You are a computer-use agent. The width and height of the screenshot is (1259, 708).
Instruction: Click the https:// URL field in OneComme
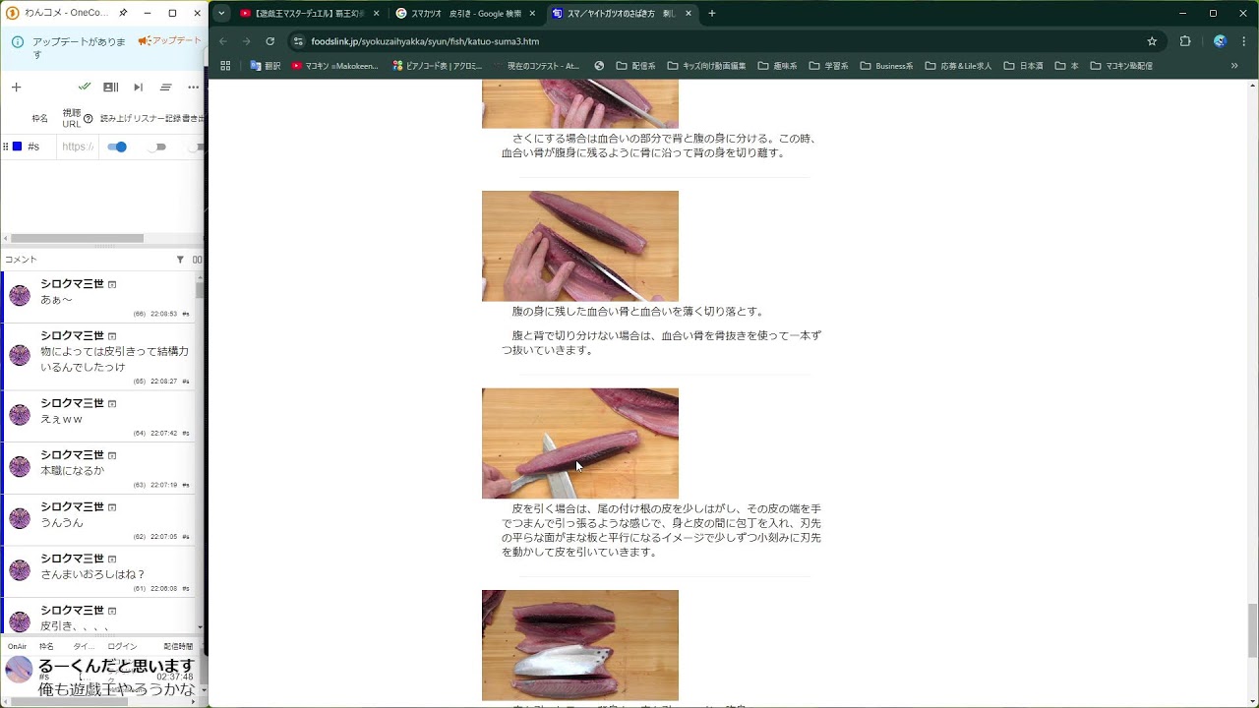(x=77, y=147)
